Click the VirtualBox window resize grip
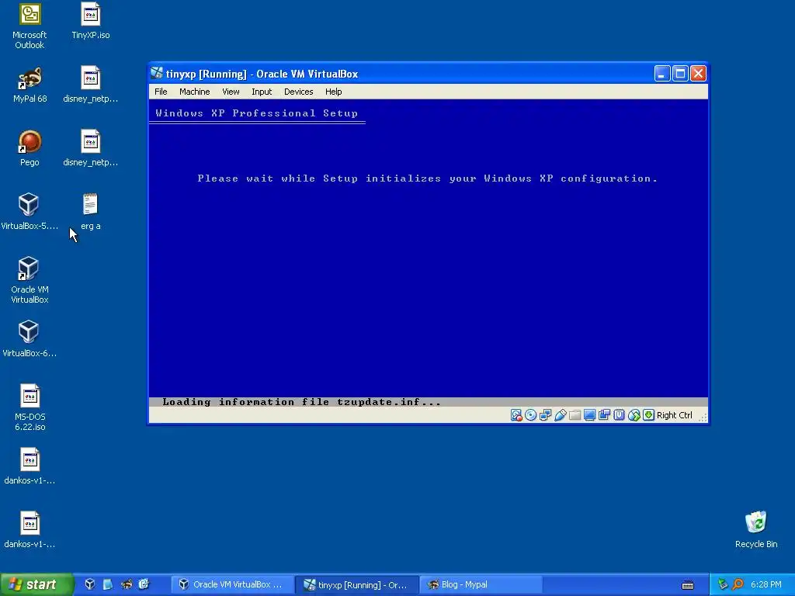 pos(703,418)
